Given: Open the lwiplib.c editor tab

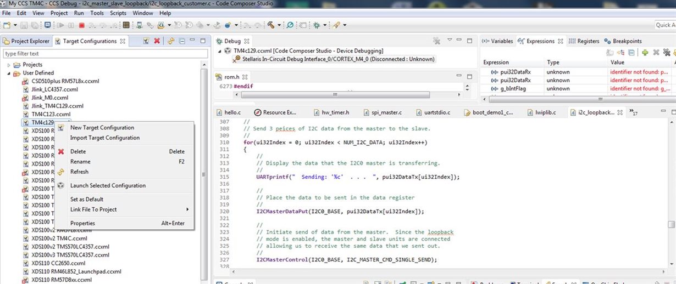Looking at the screenshot, I should tap(541, 112).
